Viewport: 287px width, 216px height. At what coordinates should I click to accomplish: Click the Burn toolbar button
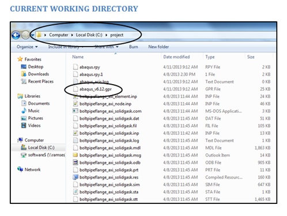134,47
